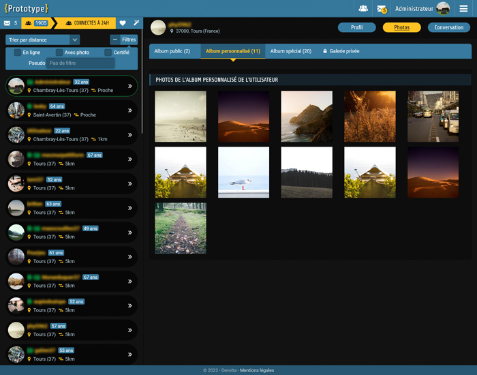Open the mail notifications icon with badge
This screenshot has height=375, width=477.
(382, 9)
